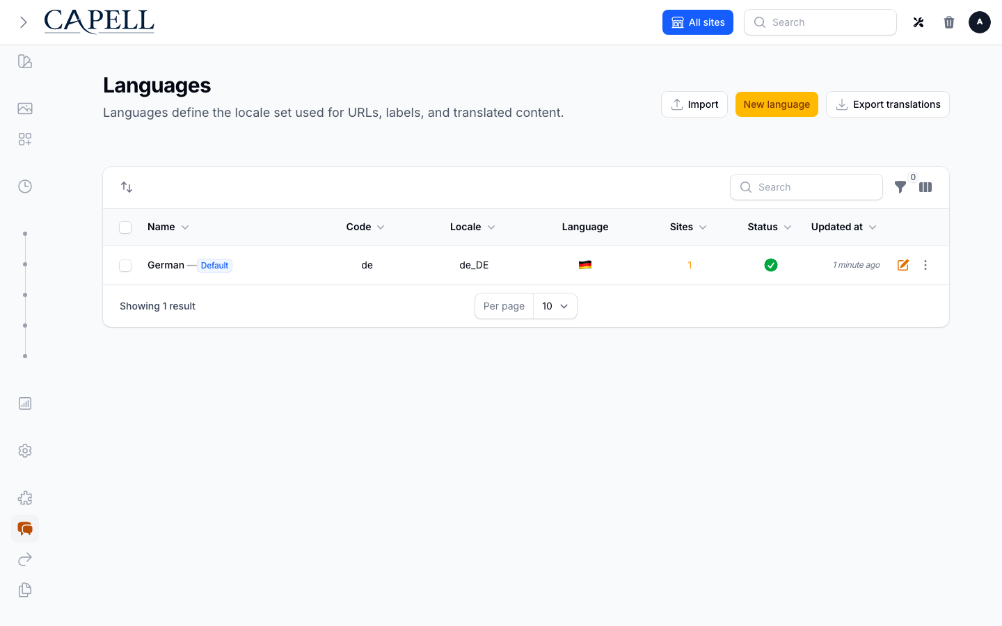The width and height of the screenshot is (1002, 626).
Task: Sort by Name column
Action: pos(168,227)
